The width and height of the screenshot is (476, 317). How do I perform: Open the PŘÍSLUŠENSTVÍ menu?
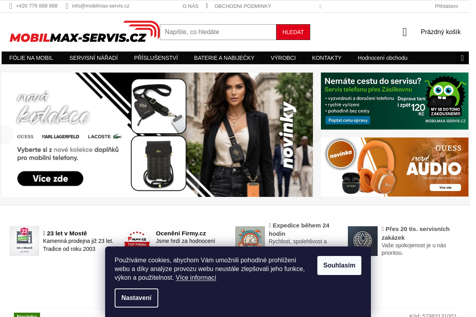pyautogui.click(x=156, y=58)
